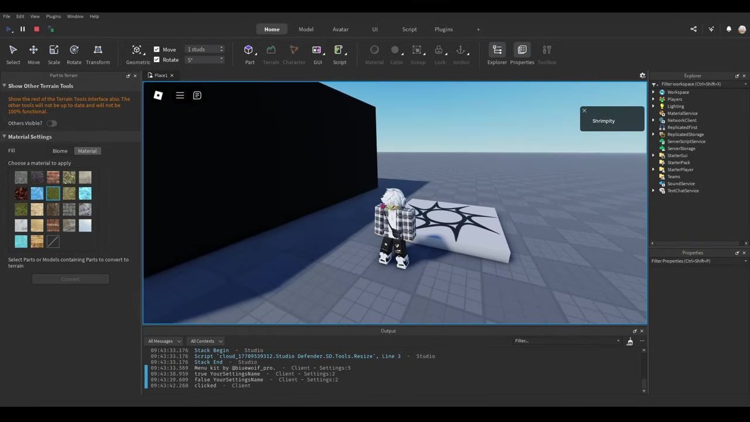The width and height of the screenshot is (750, 422).
Task: Add a new Script
Action: pos(339,55)
